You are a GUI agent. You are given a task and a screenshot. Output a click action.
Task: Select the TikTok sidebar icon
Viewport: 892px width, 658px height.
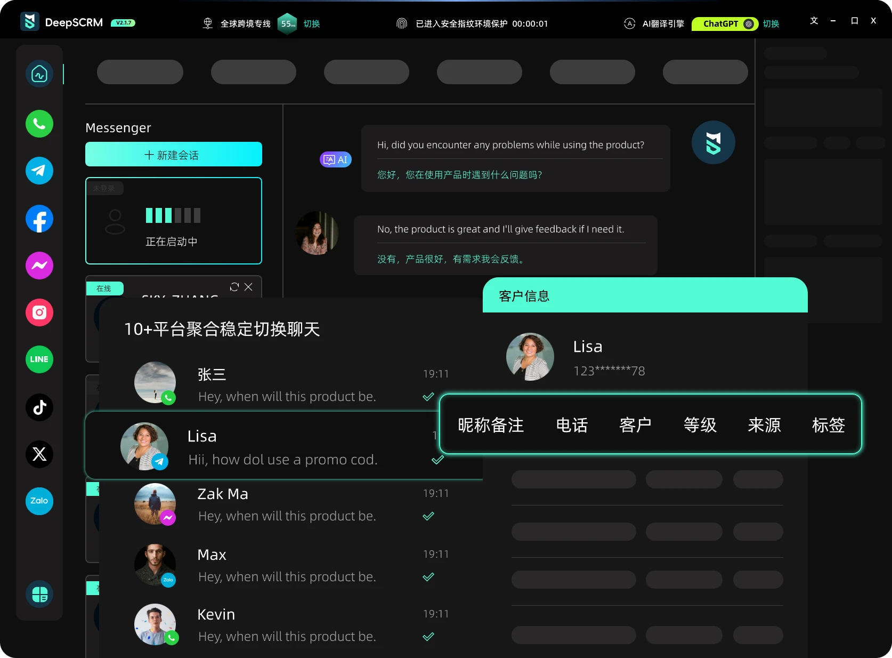pos(39,407)
